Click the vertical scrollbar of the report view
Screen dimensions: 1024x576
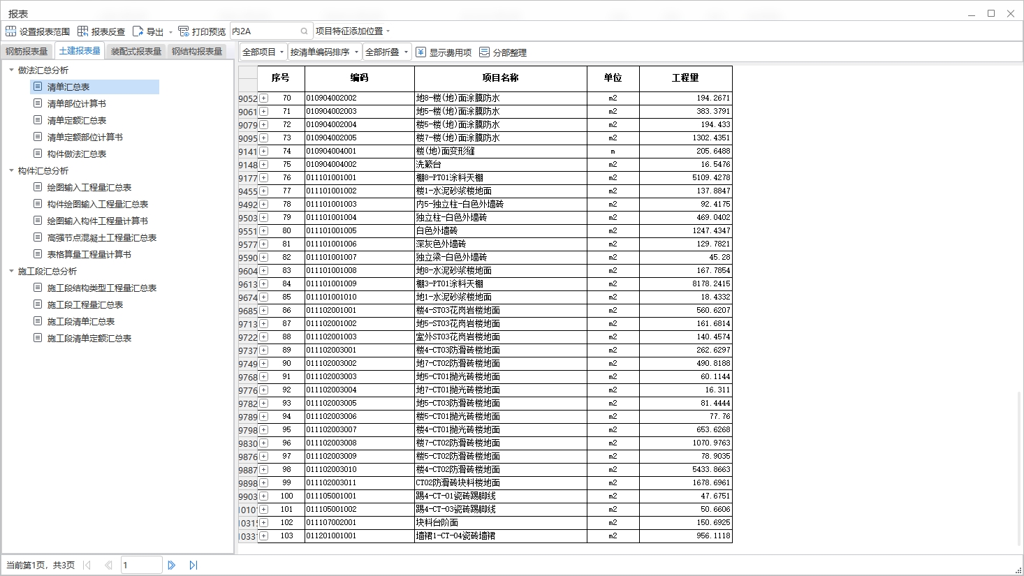click(x=1019, y=468)
